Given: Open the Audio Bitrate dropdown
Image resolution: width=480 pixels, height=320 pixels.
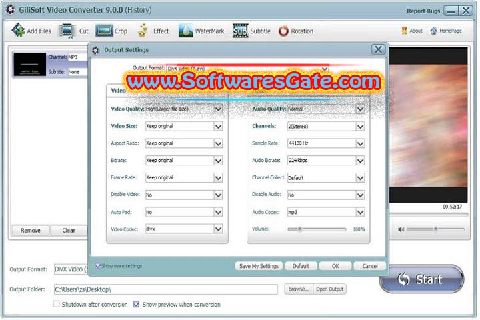Looking at the screenshot, I should 360,161.
